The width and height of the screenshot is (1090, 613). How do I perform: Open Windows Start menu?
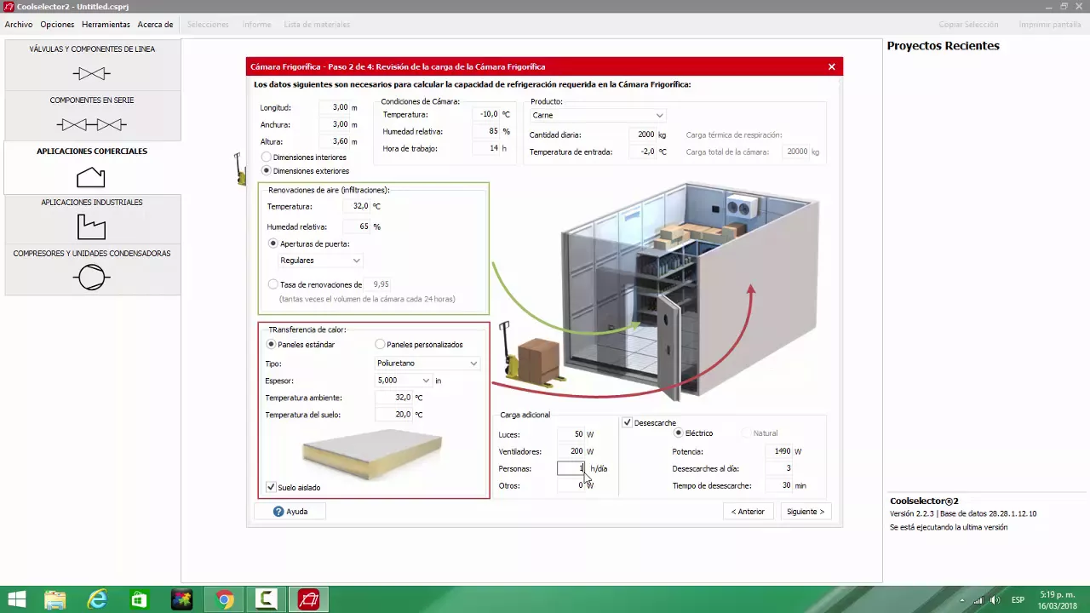[x=16, y=599]
